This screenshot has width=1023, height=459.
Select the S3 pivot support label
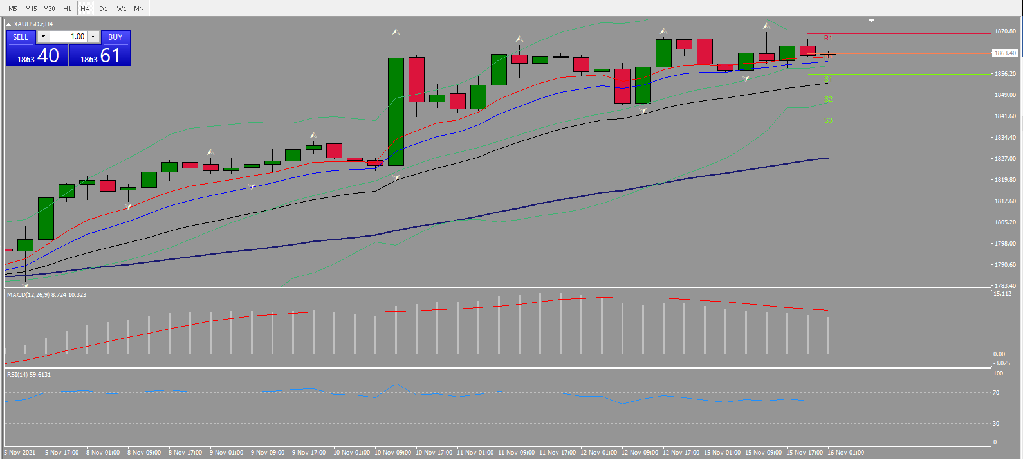click(828, 120)
